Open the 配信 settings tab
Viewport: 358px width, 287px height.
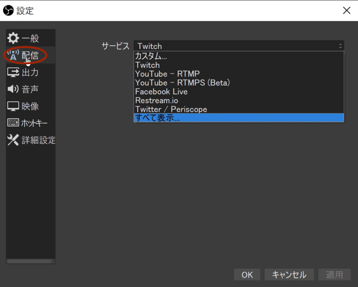coord(31,55)
